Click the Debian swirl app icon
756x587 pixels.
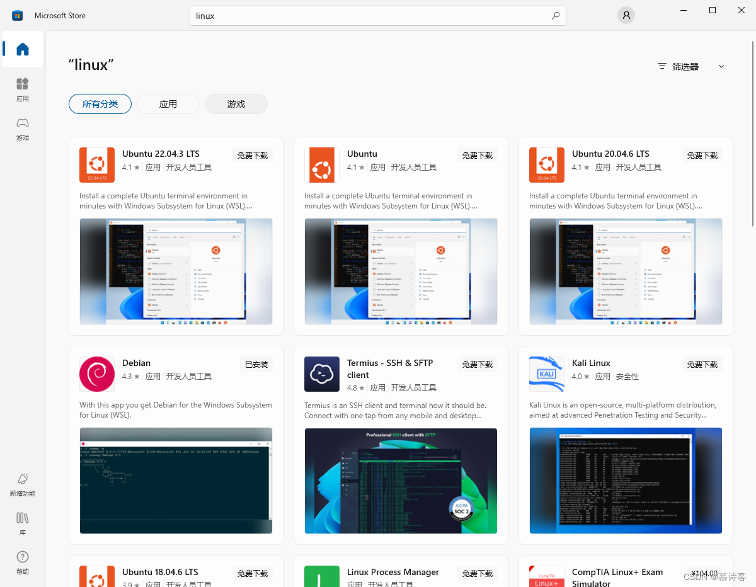(x=97, y=374)
